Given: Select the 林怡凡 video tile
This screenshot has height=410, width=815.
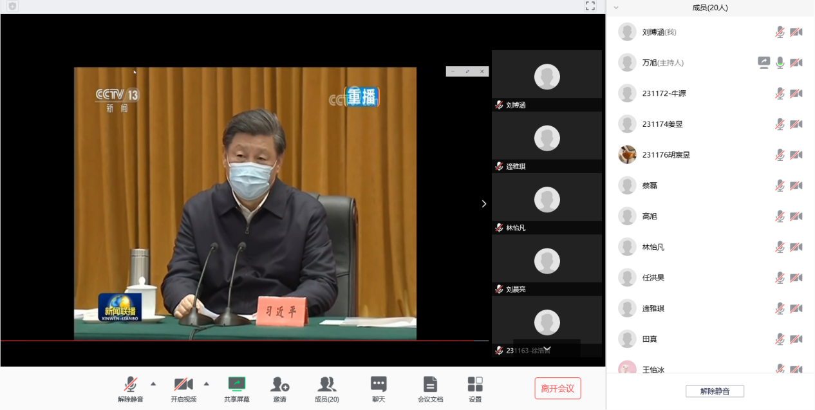Looking at the screenshot, I should [547, 203].
